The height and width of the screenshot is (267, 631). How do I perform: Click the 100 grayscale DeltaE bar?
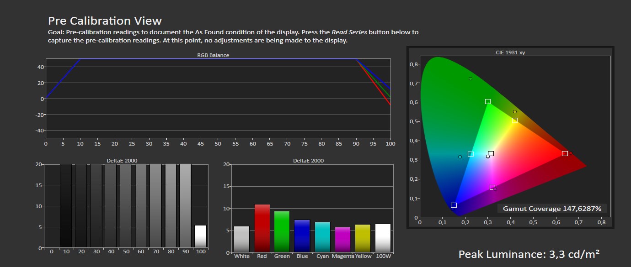(x=200, y=236)
